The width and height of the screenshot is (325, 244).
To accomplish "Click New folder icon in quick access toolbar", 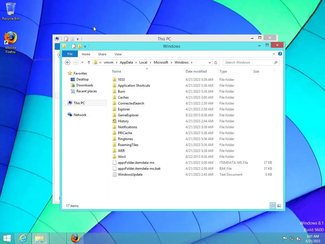I will click(80, 46).
